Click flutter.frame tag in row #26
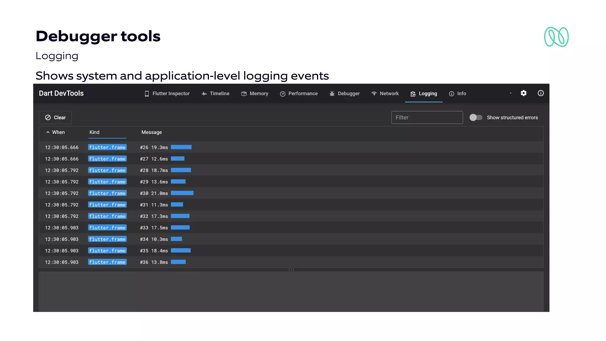 coord(107,147)
